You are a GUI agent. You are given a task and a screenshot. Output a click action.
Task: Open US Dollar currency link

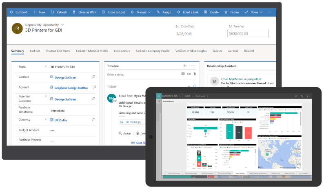point(61,120)
